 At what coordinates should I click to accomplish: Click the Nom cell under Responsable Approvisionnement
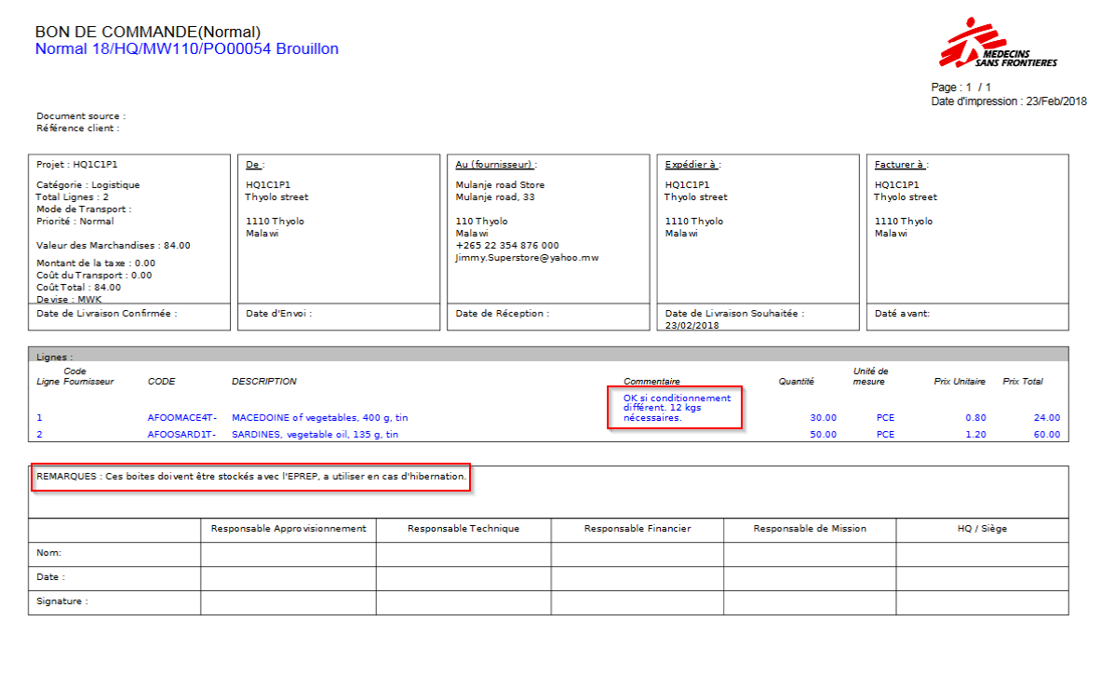pos(288,553)
